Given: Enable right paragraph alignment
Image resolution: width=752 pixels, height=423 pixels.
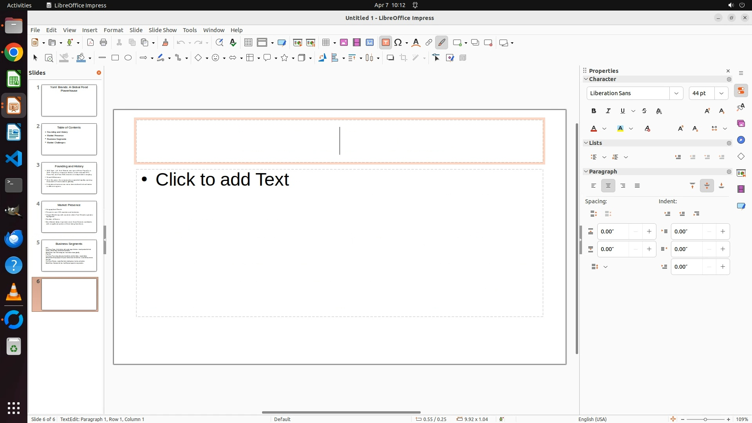Looking at the screenshot, I should point(623,186).
